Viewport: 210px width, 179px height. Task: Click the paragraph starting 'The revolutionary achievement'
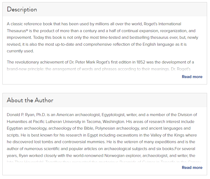pyautogui.click(x=100, y=66)
